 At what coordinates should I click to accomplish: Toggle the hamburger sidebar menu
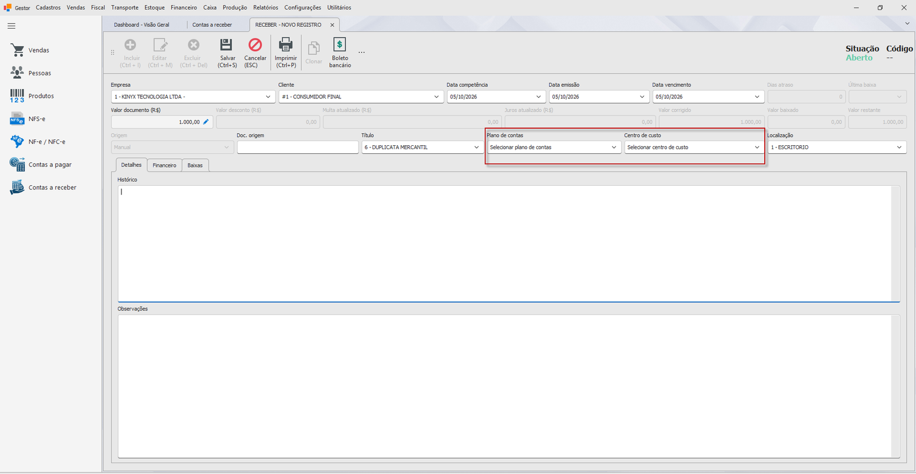tap(11, 26)
